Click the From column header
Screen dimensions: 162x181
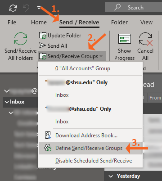(155, 98)
